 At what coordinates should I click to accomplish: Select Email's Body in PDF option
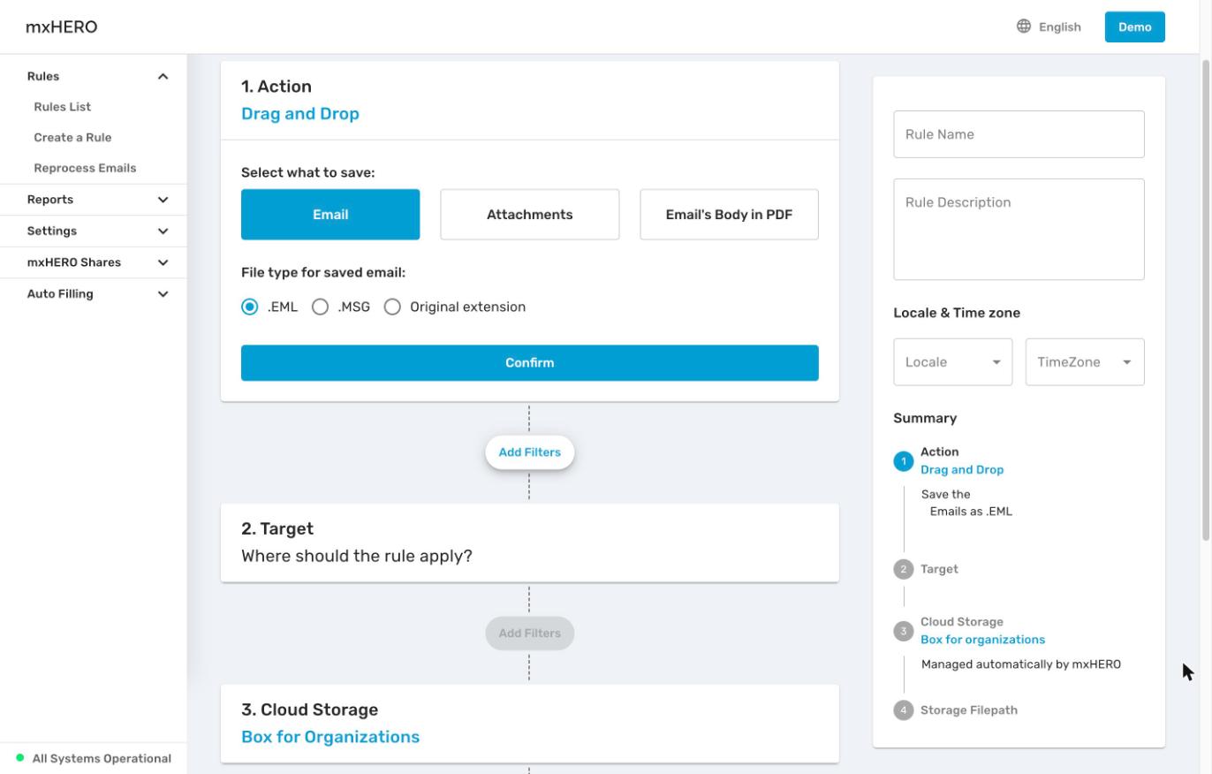[x=729, y=215]
